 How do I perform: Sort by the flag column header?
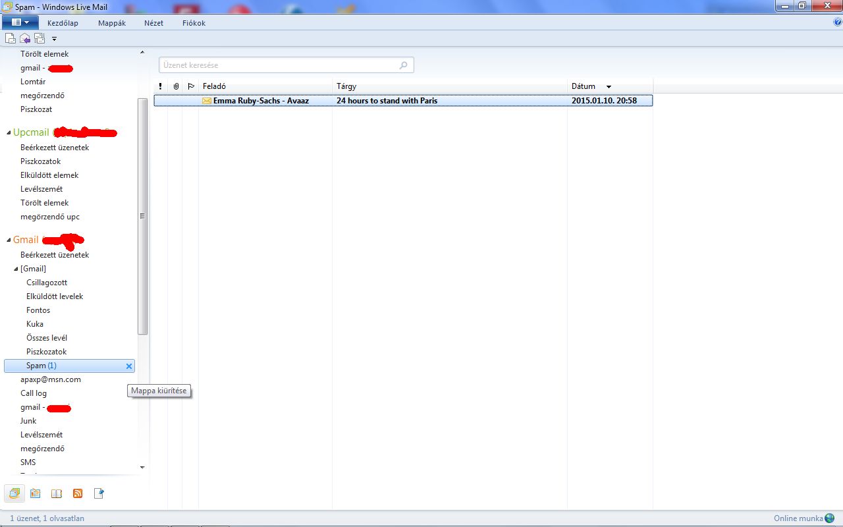click(191, 86)
